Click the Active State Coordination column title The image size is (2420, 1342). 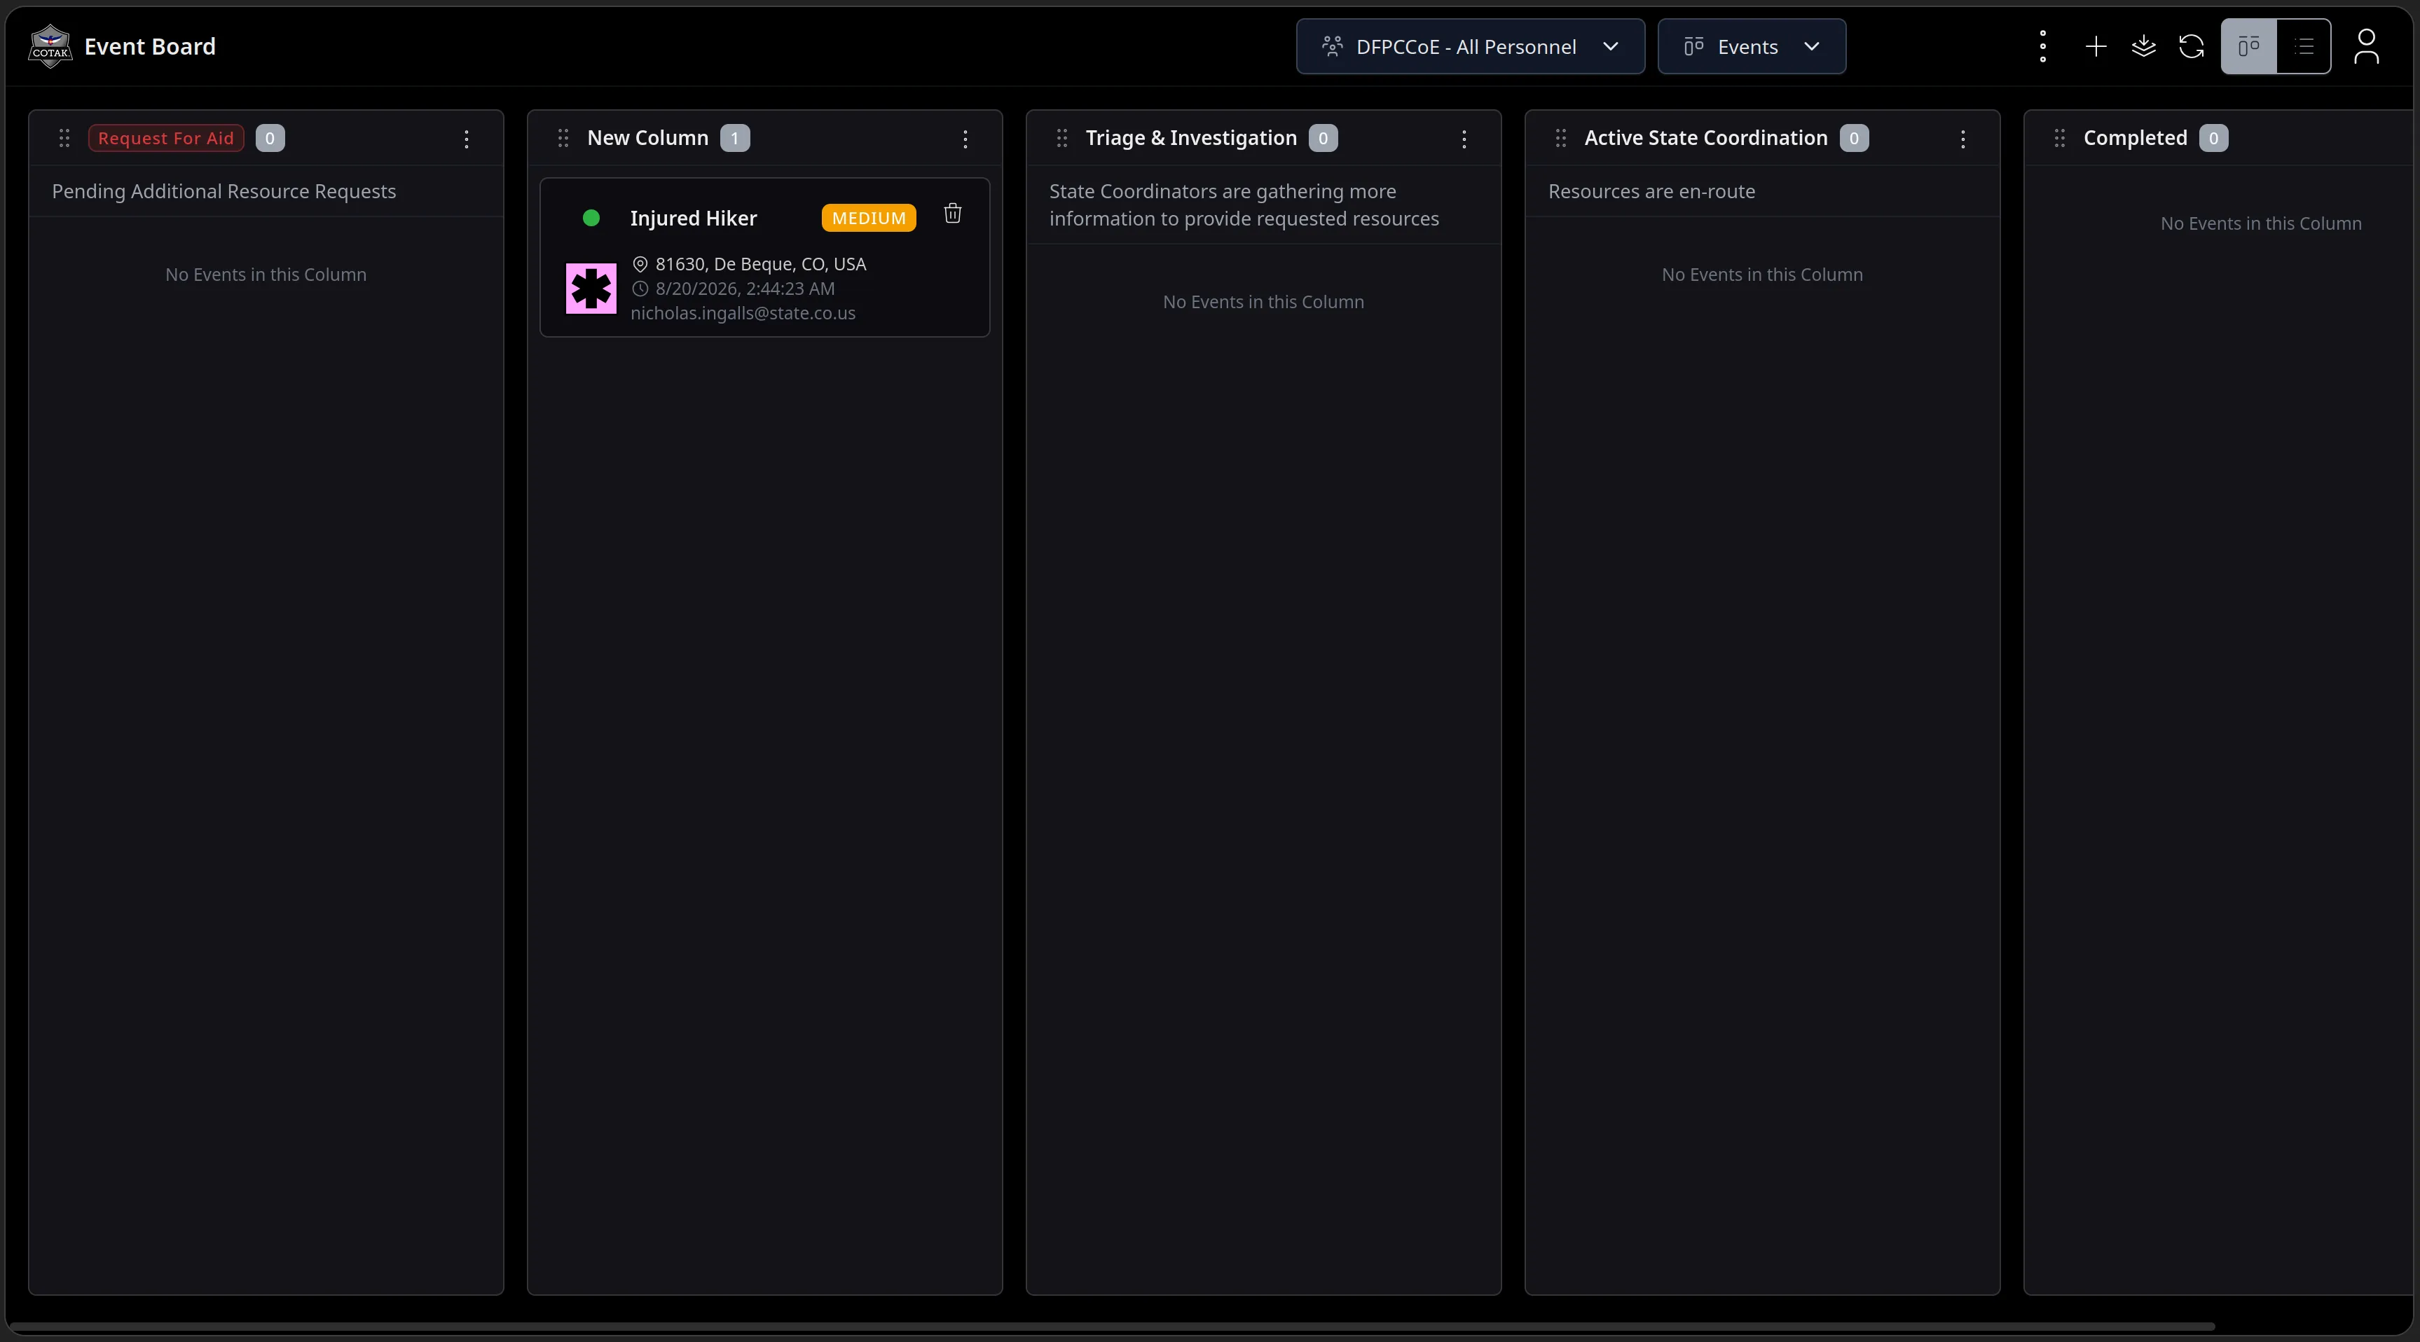pyautogui.click(x=1705, y=138)
